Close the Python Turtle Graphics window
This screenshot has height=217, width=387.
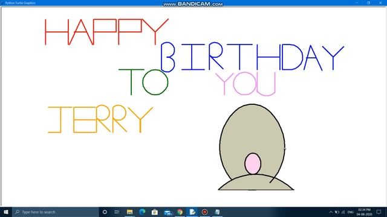(x=380, y=2)
